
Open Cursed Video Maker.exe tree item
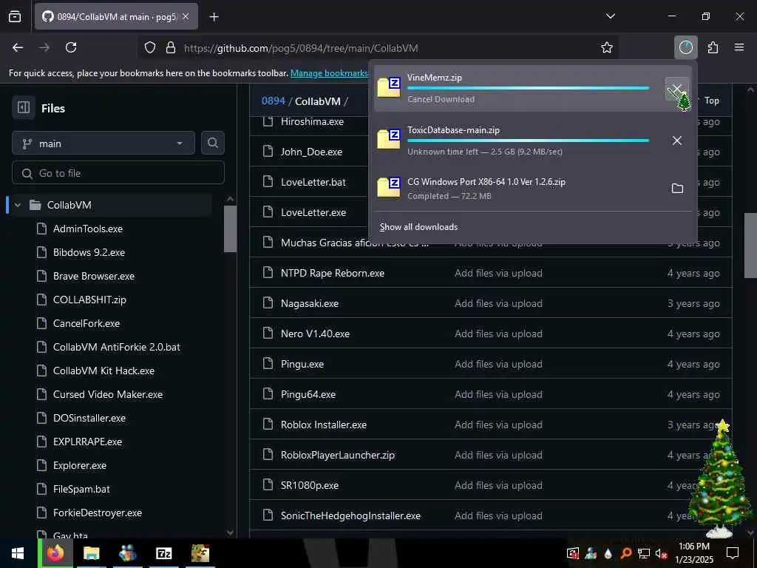pos(108,394)
